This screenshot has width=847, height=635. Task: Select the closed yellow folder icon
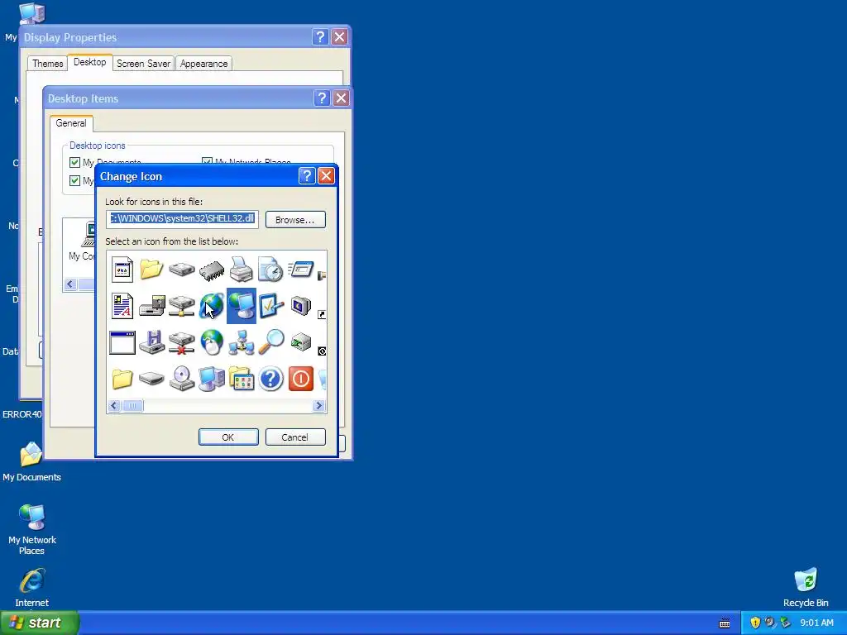122,379
